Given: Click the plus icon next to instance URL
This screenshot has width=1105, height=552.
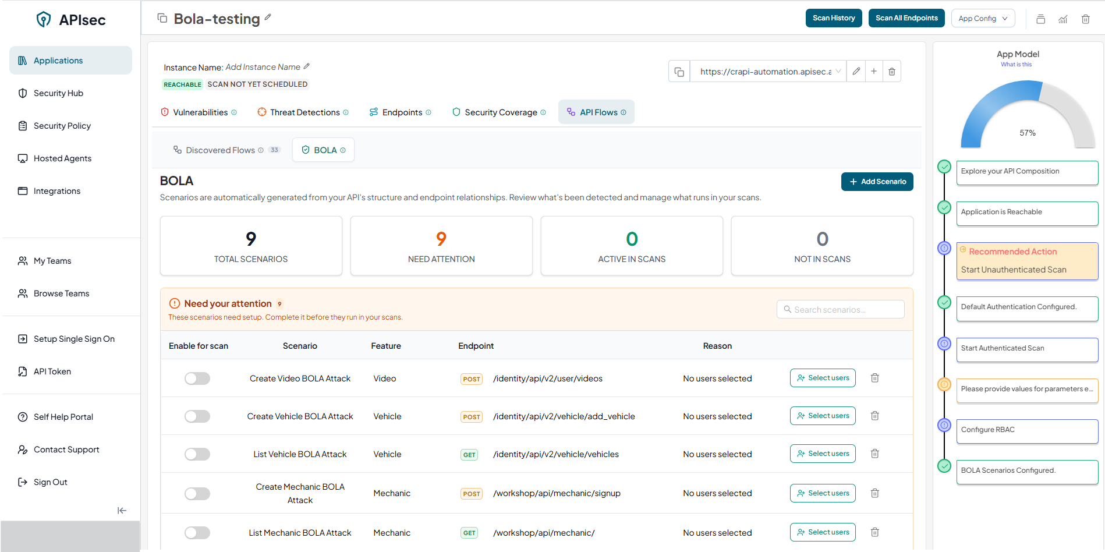Looking at the screenshot, I should pyautogui.click(x=874, y=72).
